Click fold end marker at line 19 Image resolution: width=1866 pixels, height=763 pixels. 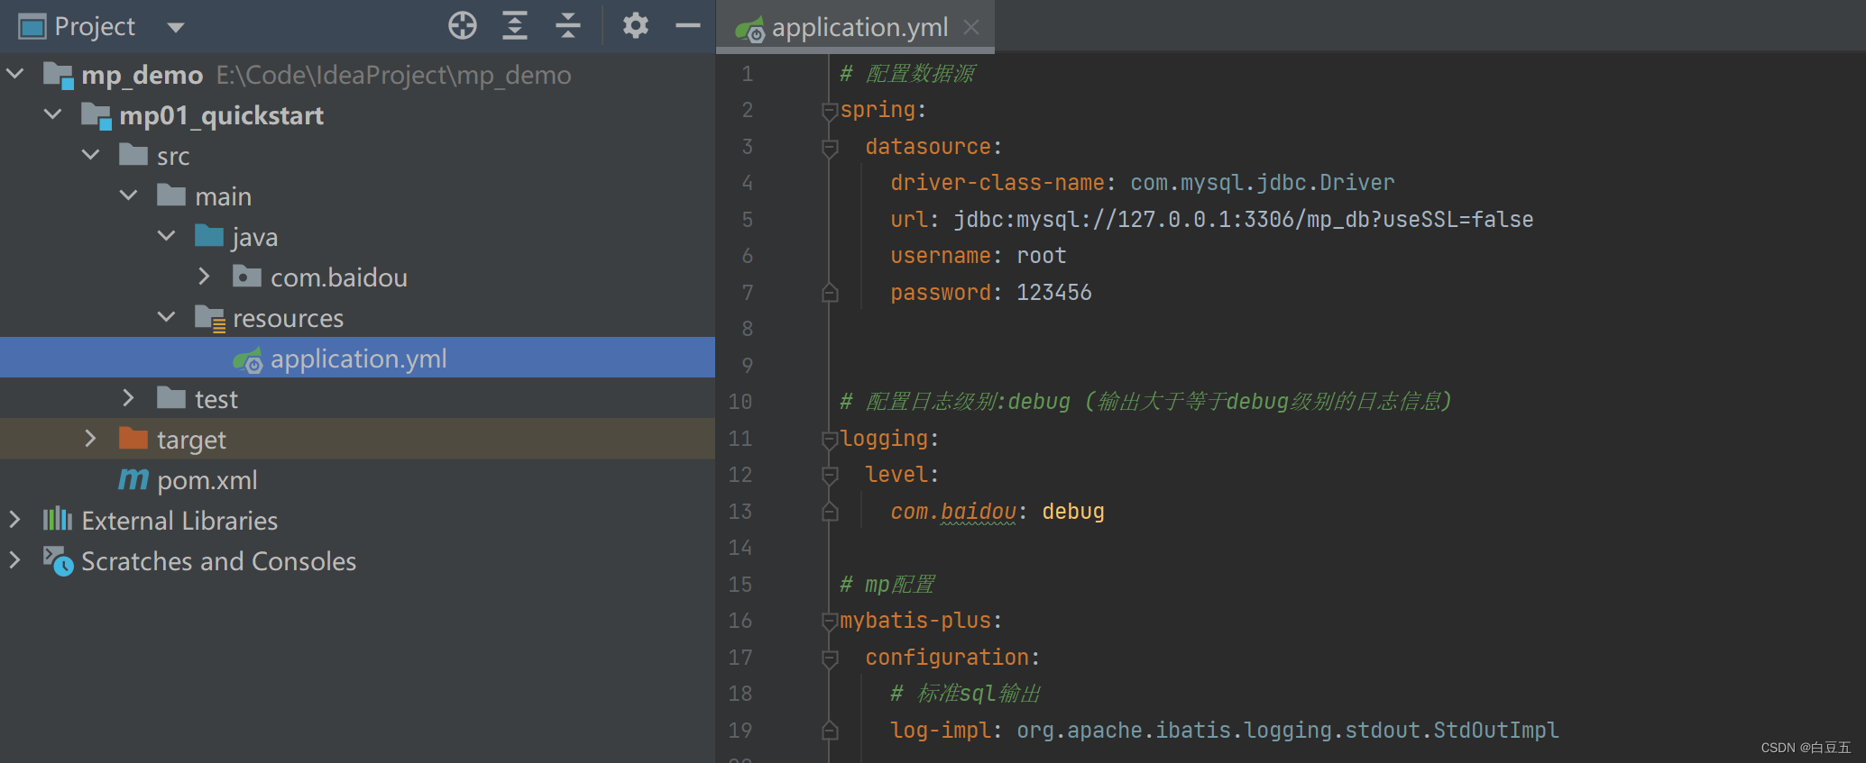830,731
